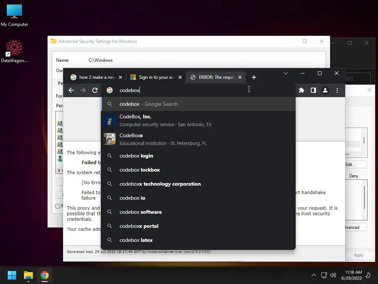Select the 'CodeBox, Inc.' suggestion
The image size is (378, 284).
[x=198, y=120]
